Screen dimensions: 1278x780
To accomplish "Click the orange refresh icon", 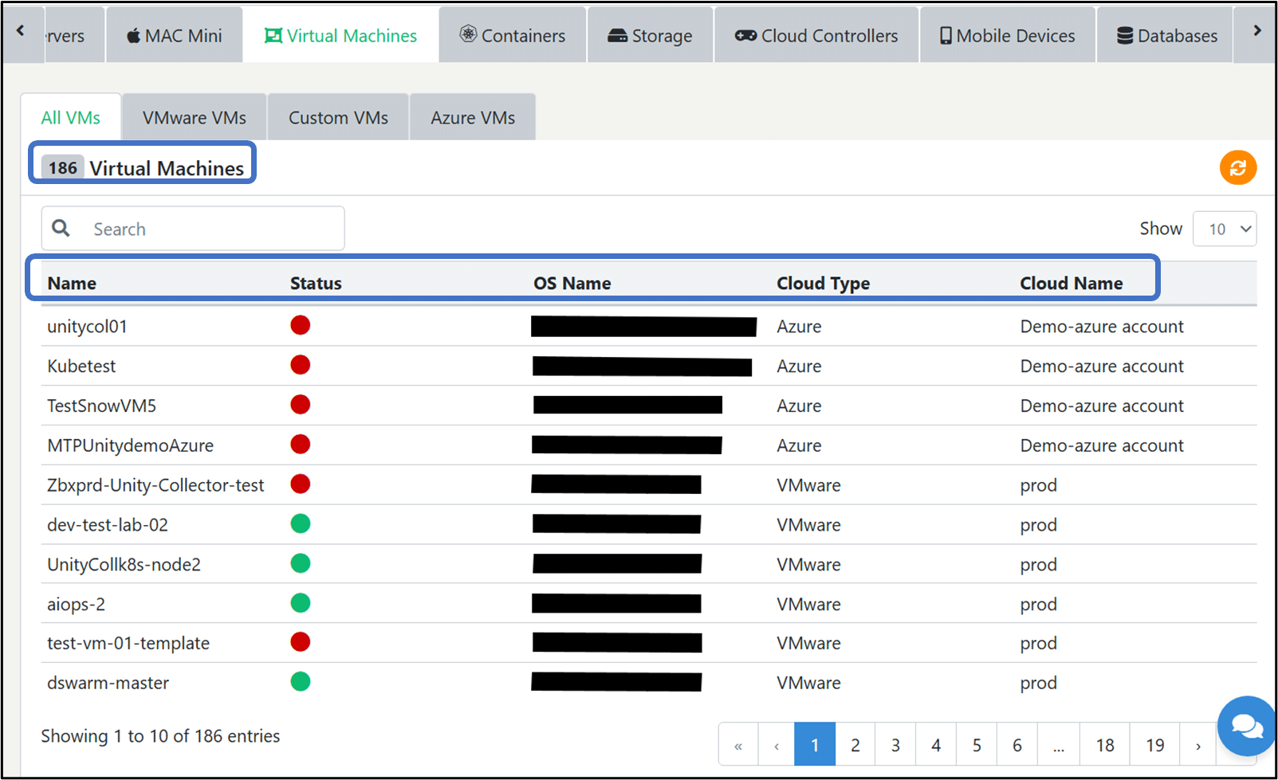I will 1237,168.
